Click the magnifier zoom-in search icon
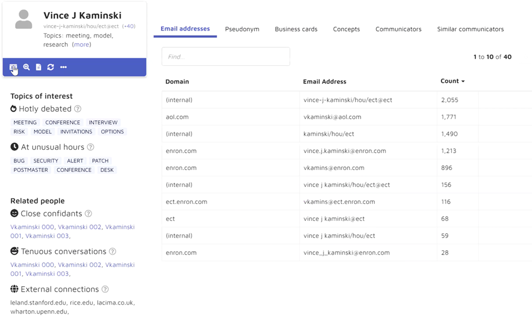The width and height of the screenshot is (532, 332). pyautogui.click(x=27, y=67)
